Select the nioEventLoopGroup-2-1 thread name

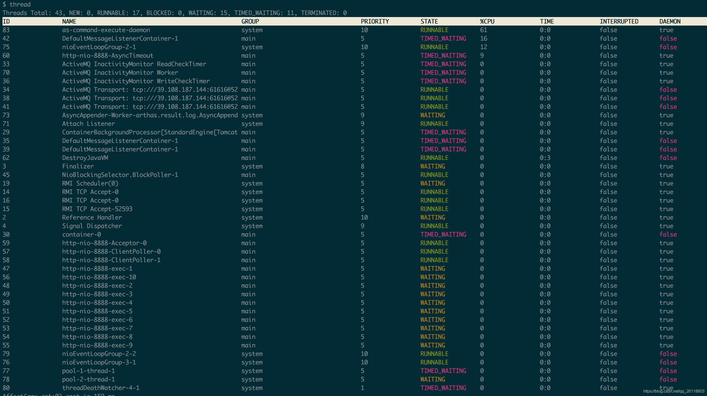point(99,47)
